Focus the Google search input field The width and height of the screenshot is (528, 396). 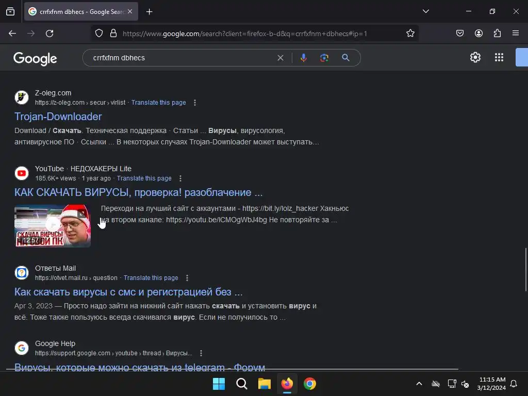pos(182,58)
